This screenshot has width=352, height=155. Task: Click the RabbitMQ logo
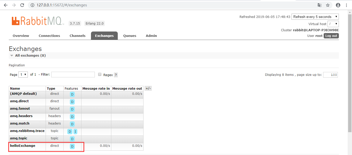(x=38, y=21)
